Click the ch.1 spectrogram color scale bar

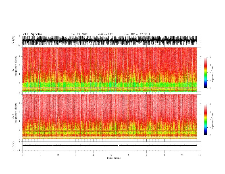(x=206, y=73)
